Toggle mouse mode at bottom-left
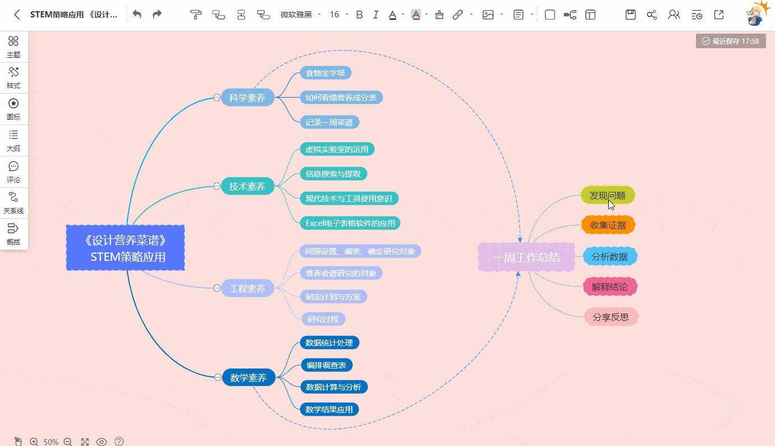The height and width of the screenshot is (446, 775). (18, 442)
